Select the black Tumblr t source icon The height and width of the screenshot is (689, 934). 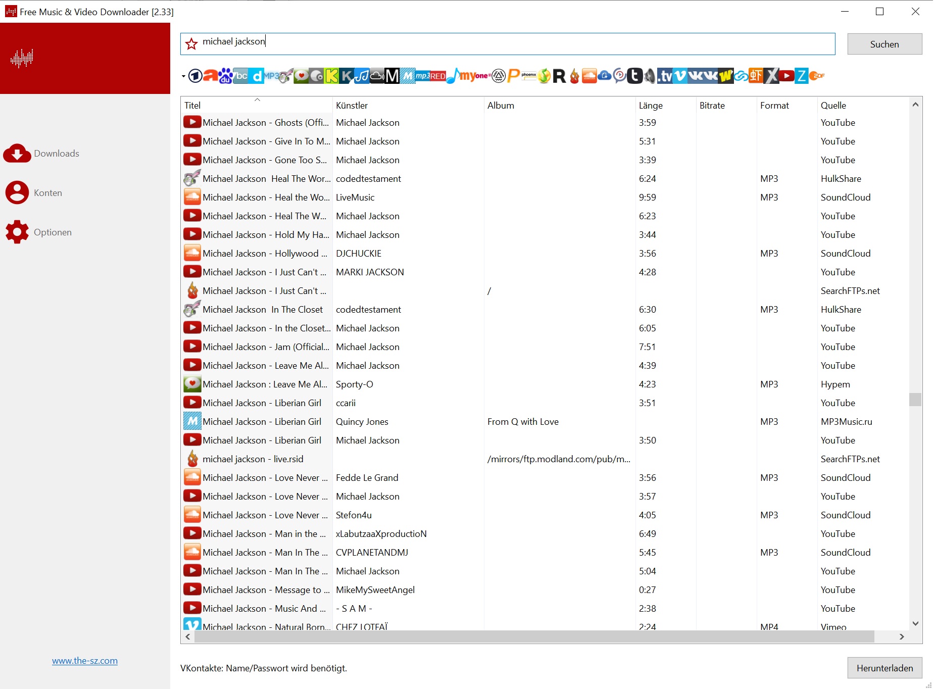coord(634,76)
